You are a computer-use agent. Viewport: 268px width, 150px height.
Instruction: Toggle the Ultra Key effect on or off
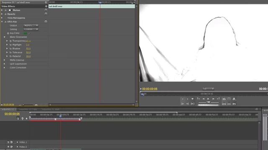pos(5,22)
